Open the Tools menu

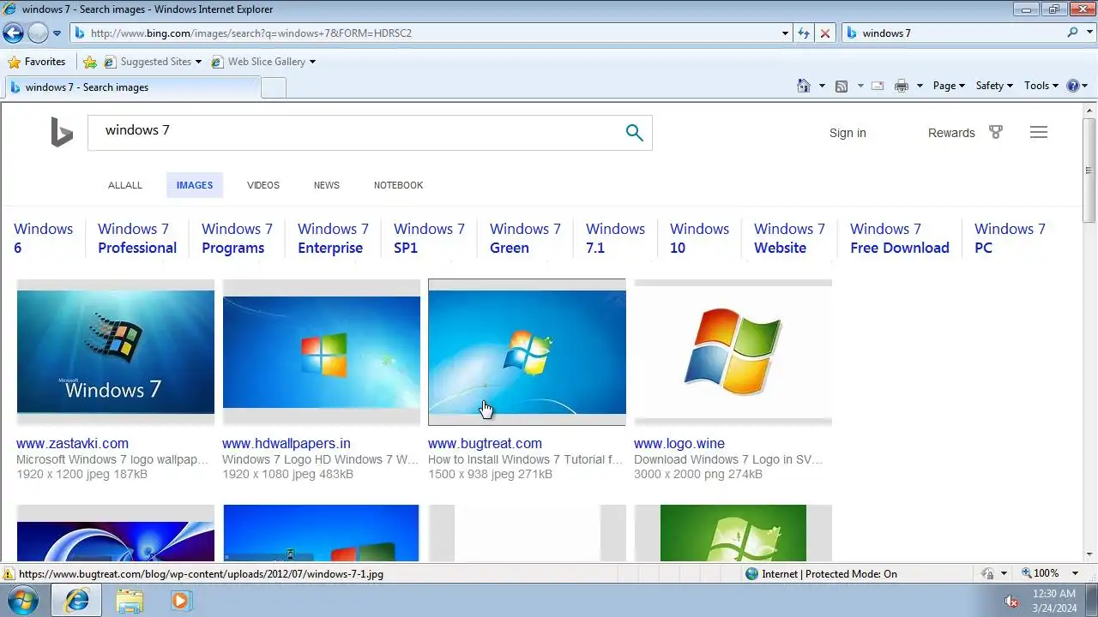pos(1041,86)
